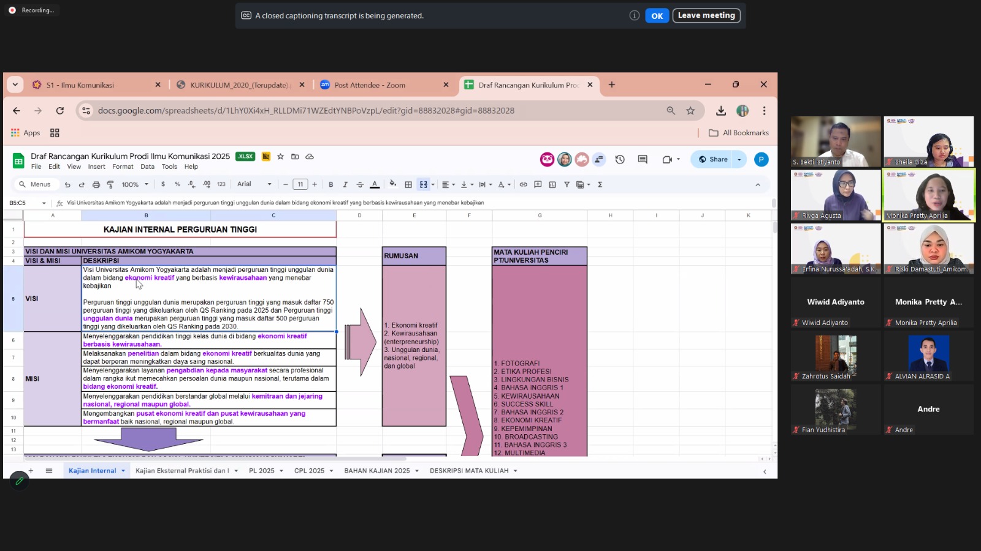
Task: Click the print icon
Action: (x=96, y=184)
